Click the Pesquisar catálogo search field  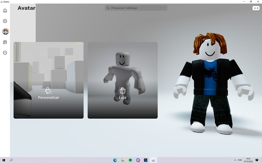[136, 8]
